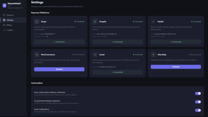Viewport: 208px width, 117px height.
Task: Click the AfterShip card title
Action: 162,54
